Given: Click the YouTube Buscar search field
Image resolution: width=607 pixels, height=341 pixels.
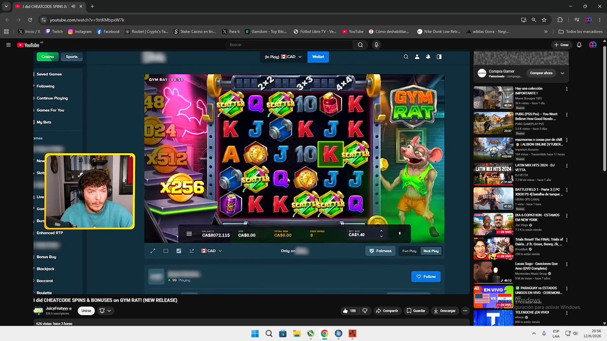Looking at the screenshot, I should coord(289,45).
